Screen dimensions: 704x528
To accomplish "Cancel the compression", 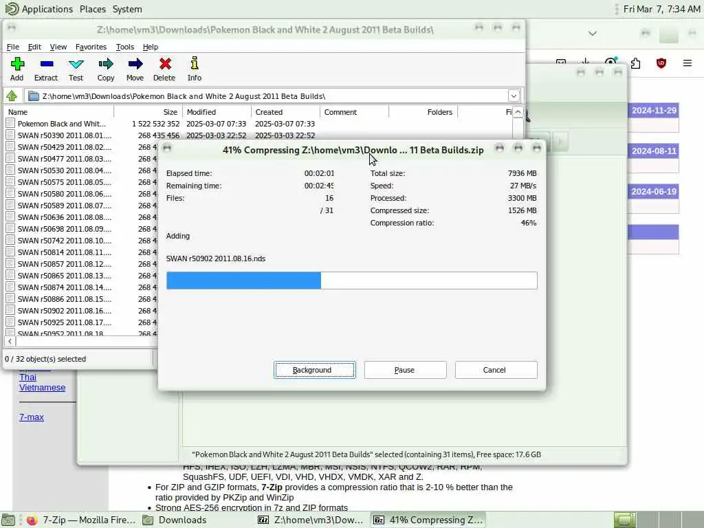I will point(496,370).
